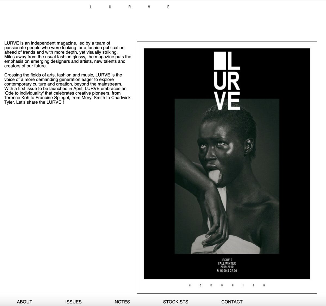The height and width of the screenshot is (306, 326).
Task: Open the ISSUES section
Action: pyautogui.click(x=73, y=302)
